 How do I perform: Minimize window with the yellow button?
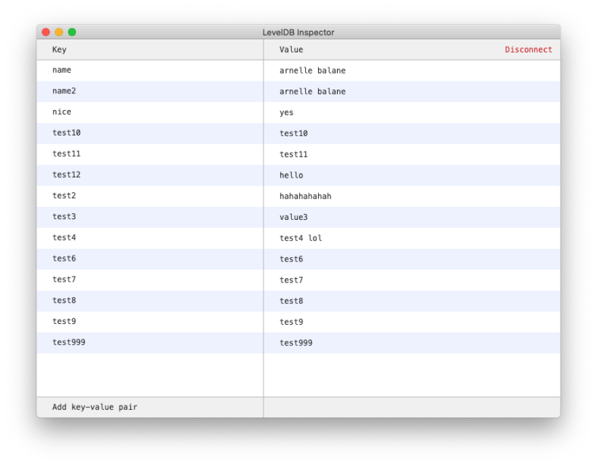[x=59, y=32]
